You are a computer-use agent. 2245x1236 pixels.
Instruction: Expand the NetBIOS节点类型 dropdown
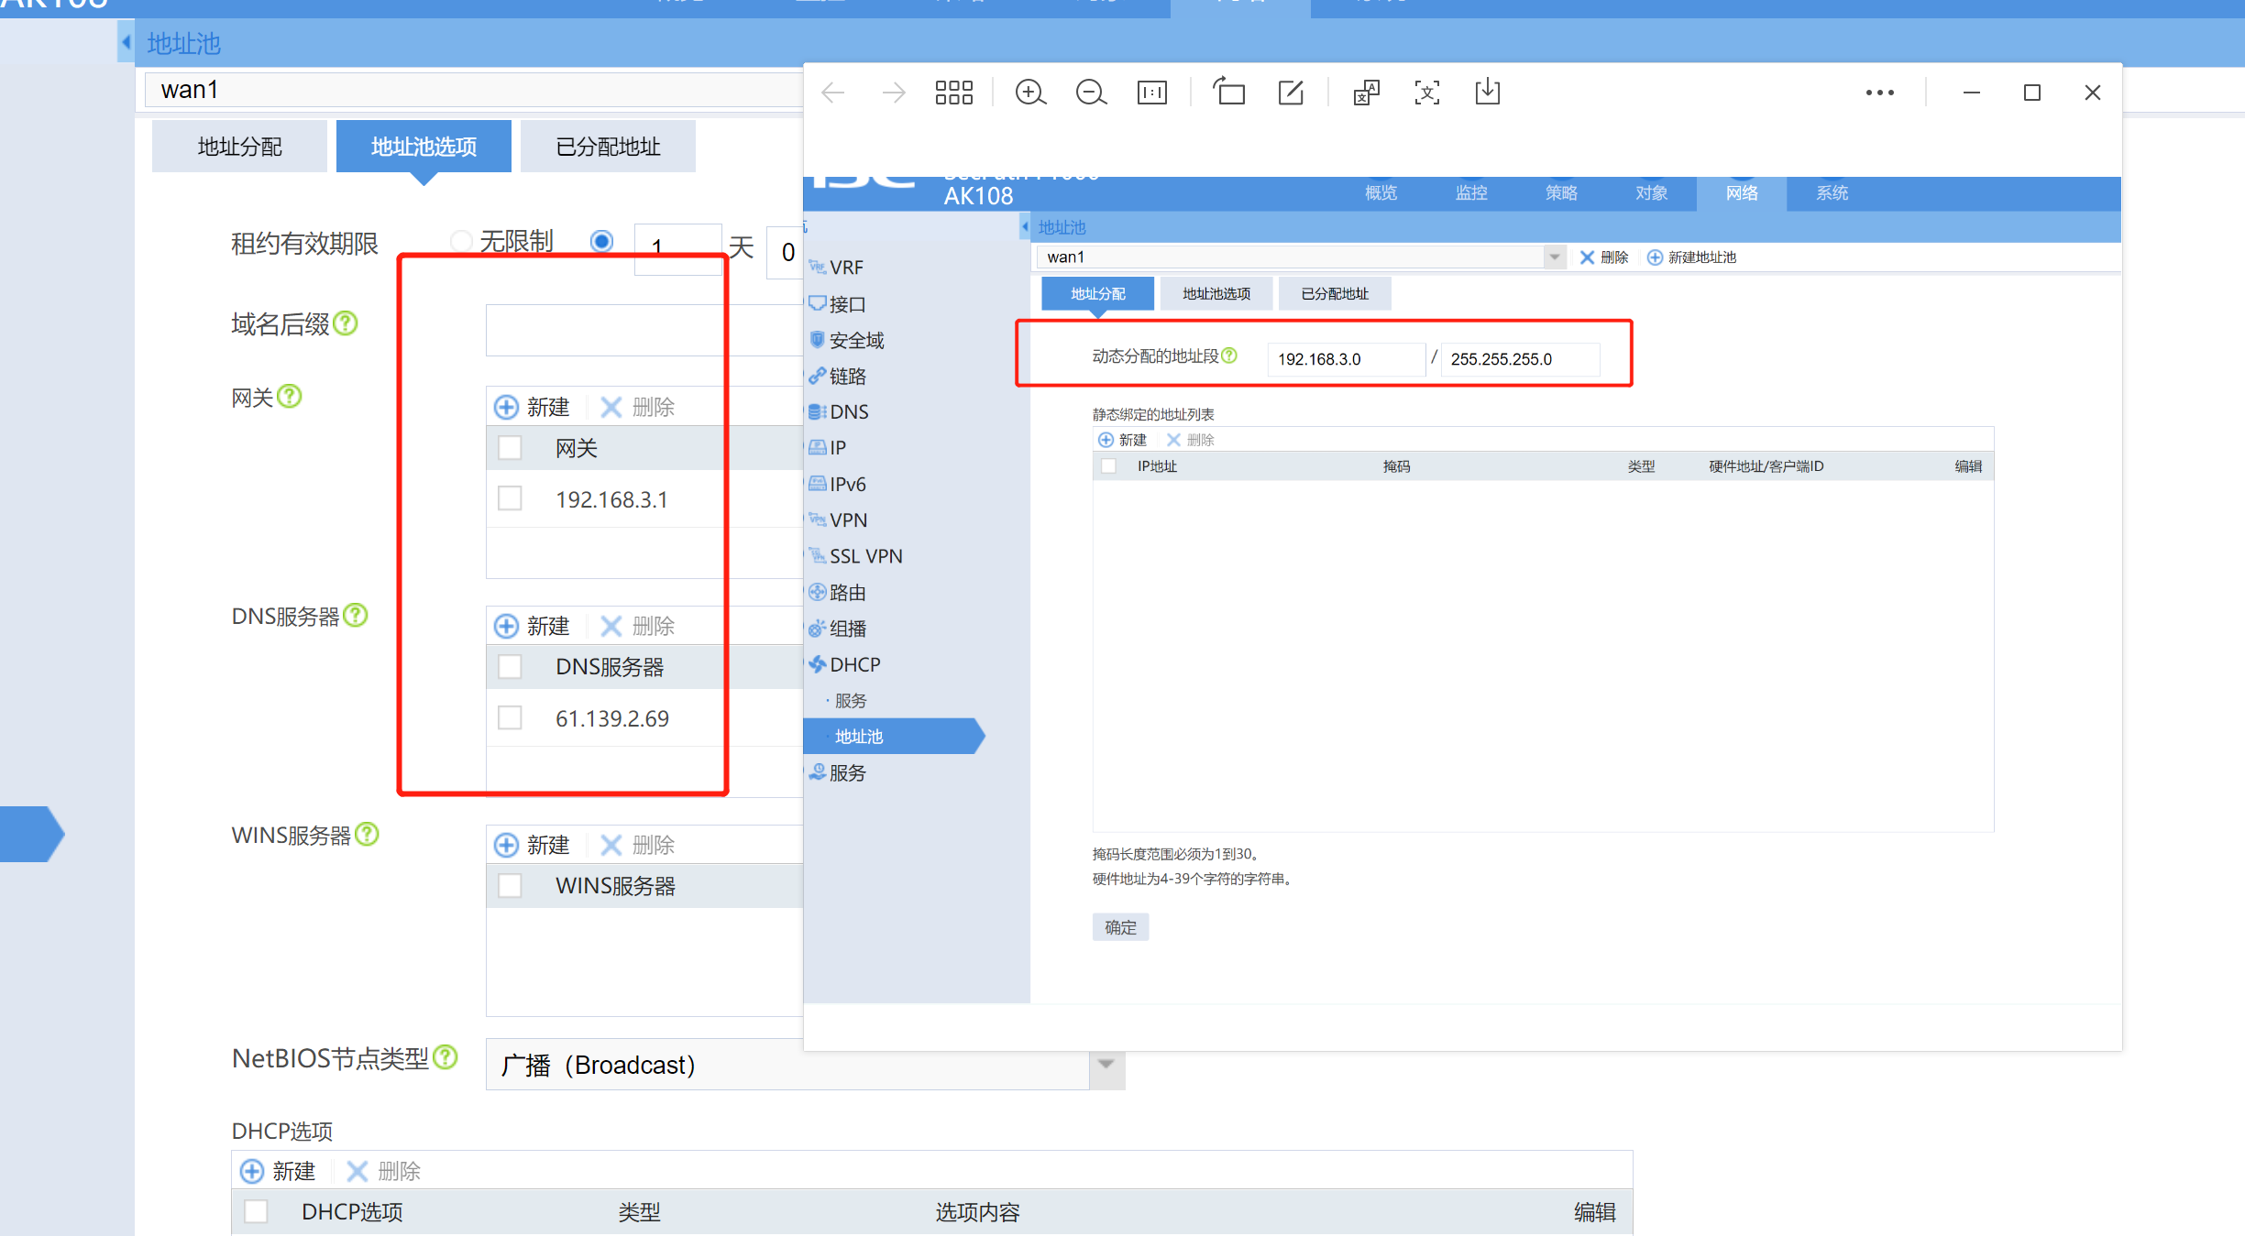click(1106, 1065)
